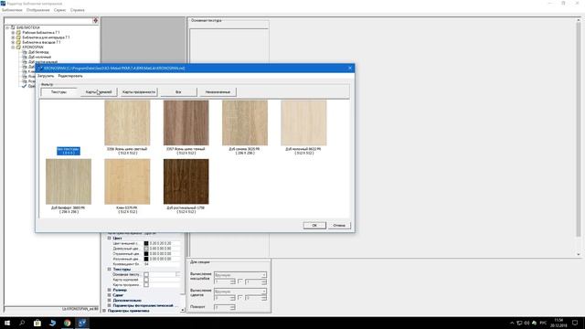Image resolution: width=585 pixels, height=329 pixels.
Task: Open the Загрузить menu in texture dialog
Action: (46, 76)
